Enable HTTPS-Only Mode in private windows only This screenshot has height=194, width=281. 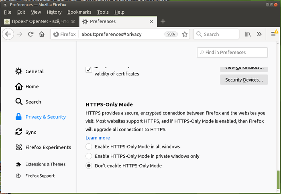(89, 156)
